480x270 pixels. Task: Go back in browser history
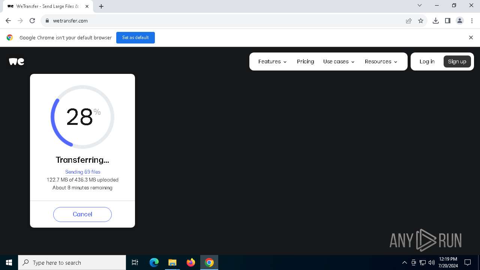[8, 21]
